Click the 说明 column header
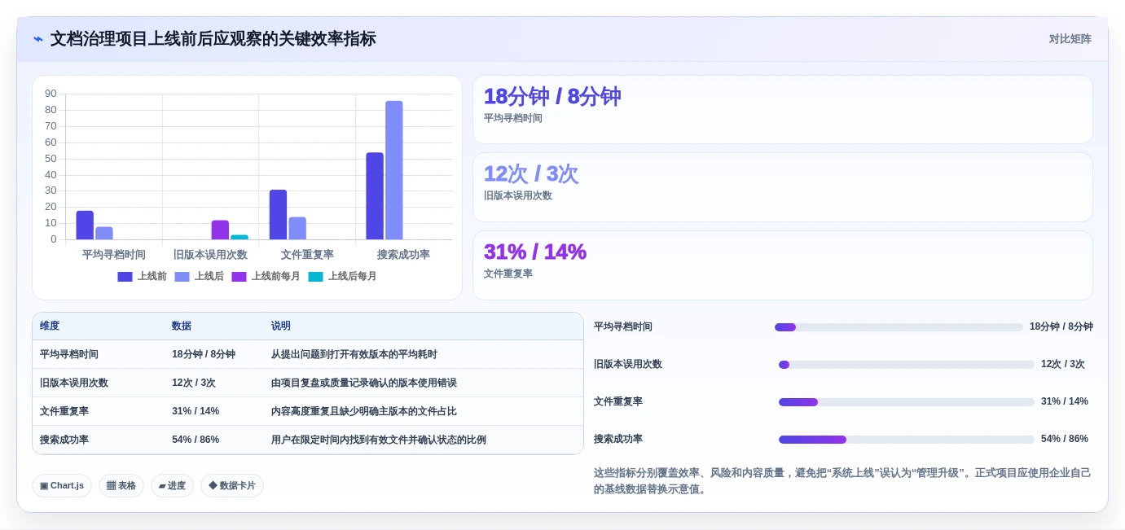 (281, 326)
